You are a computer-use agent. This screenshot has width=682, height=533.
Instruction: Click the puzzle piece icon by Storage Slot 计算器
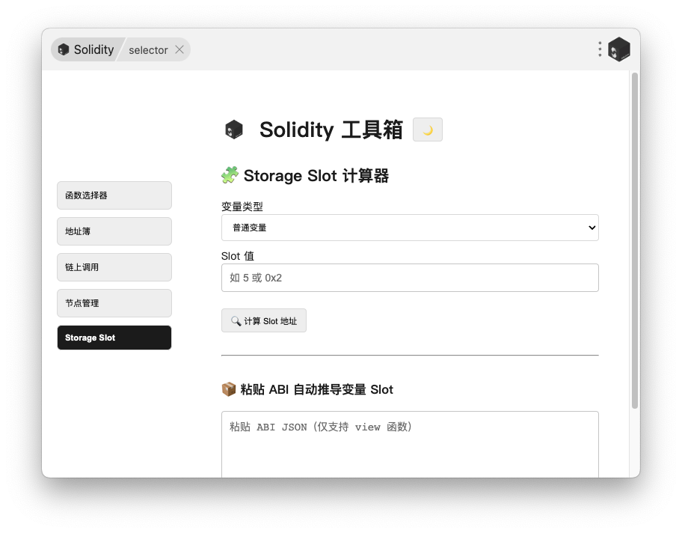tap(230, 175)
